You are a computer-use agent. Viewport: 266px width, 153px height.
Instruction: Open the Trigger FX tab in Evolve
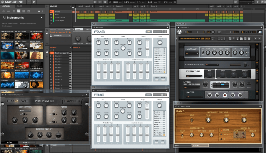[26, 142]
